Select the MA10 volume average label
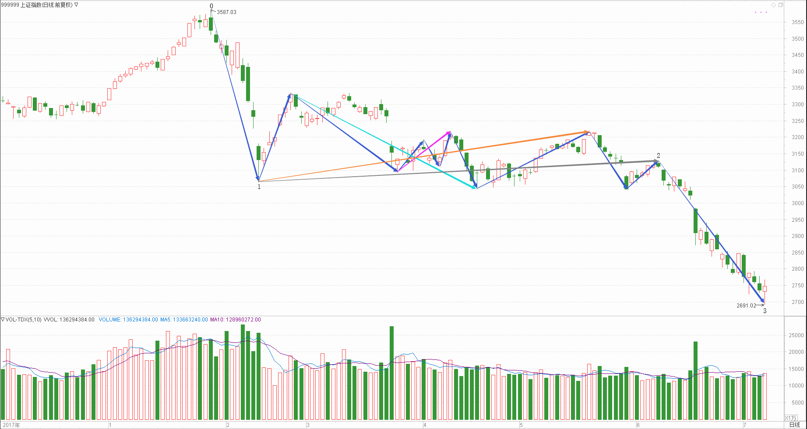This screenshot has width=807, height=429. click(x=235, y=320)
